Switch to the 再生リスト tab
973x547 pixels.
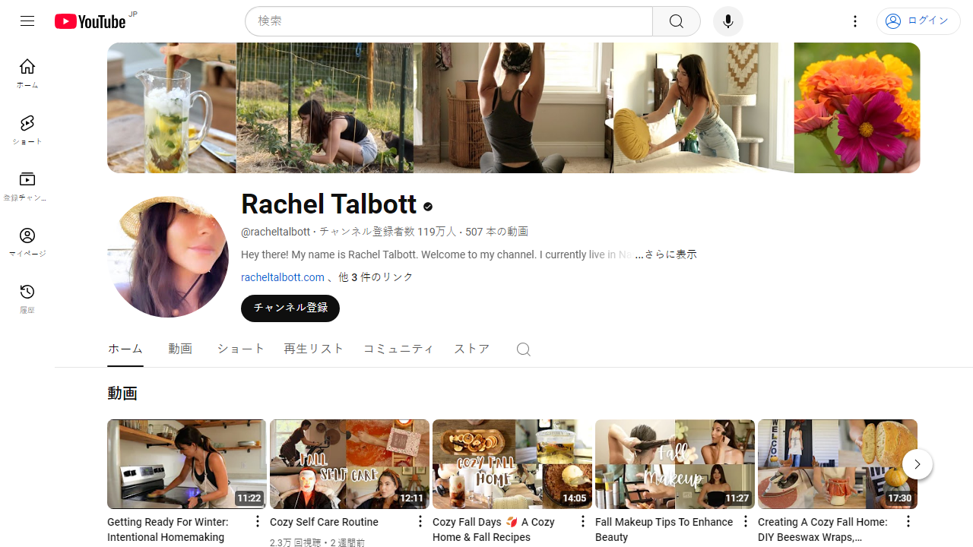point(314,349)
